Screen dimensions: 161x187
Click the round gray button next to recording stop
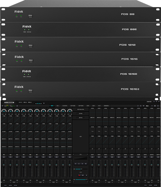(x=86, y=175)
